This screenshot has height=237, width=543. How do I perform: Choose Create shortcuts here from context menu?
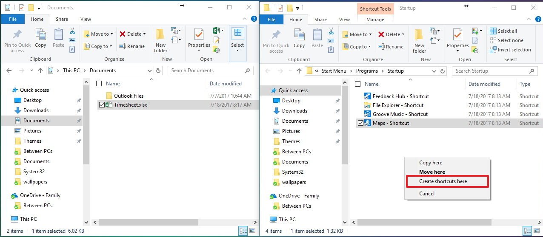[x=443, y=181]
